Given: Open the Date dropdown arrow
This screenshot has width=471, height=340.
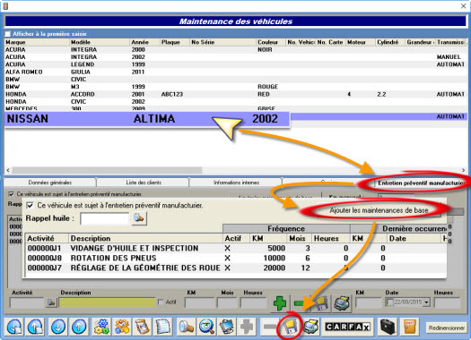Looking at the screenshot, I should [426, 302].
